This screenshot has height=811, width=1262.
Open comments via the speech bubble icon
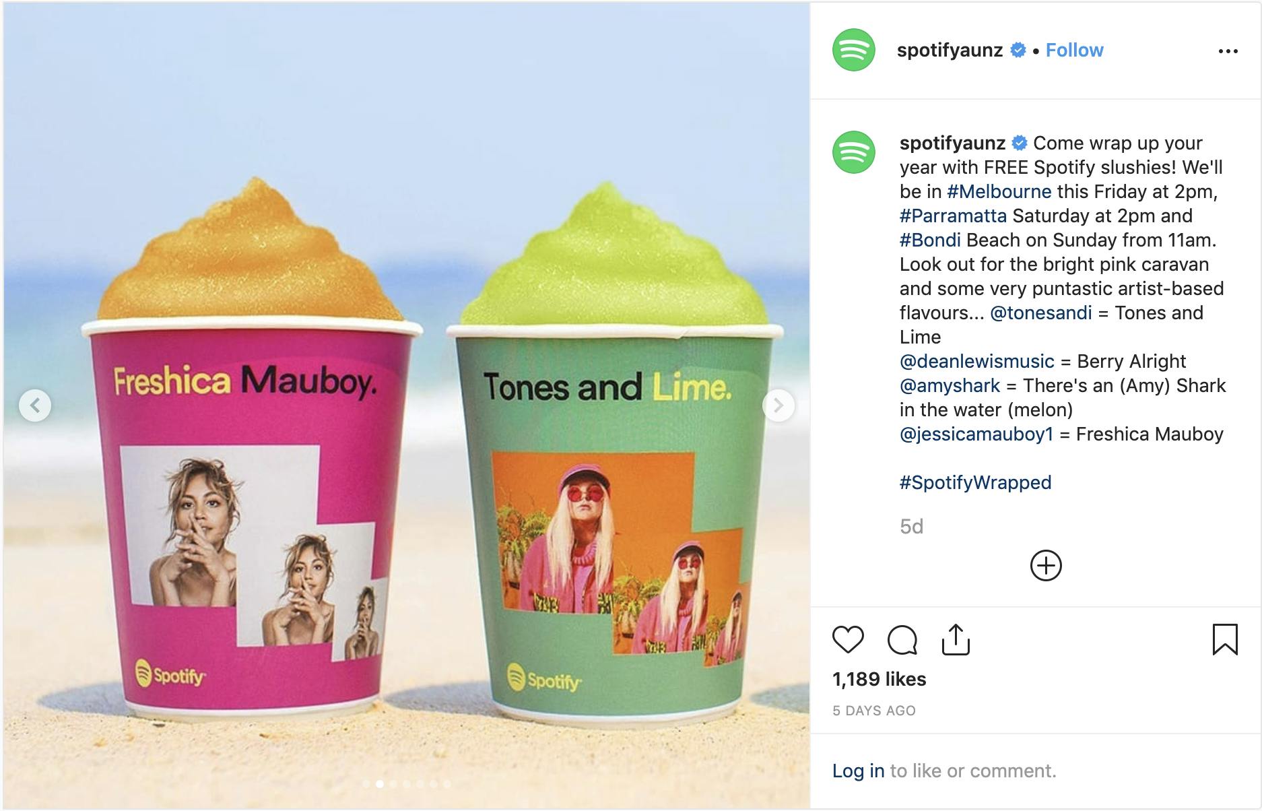click(902, 640)
